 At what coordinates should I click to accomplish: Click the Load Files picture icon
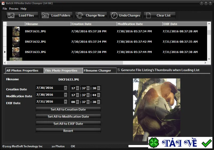point(11,16)
